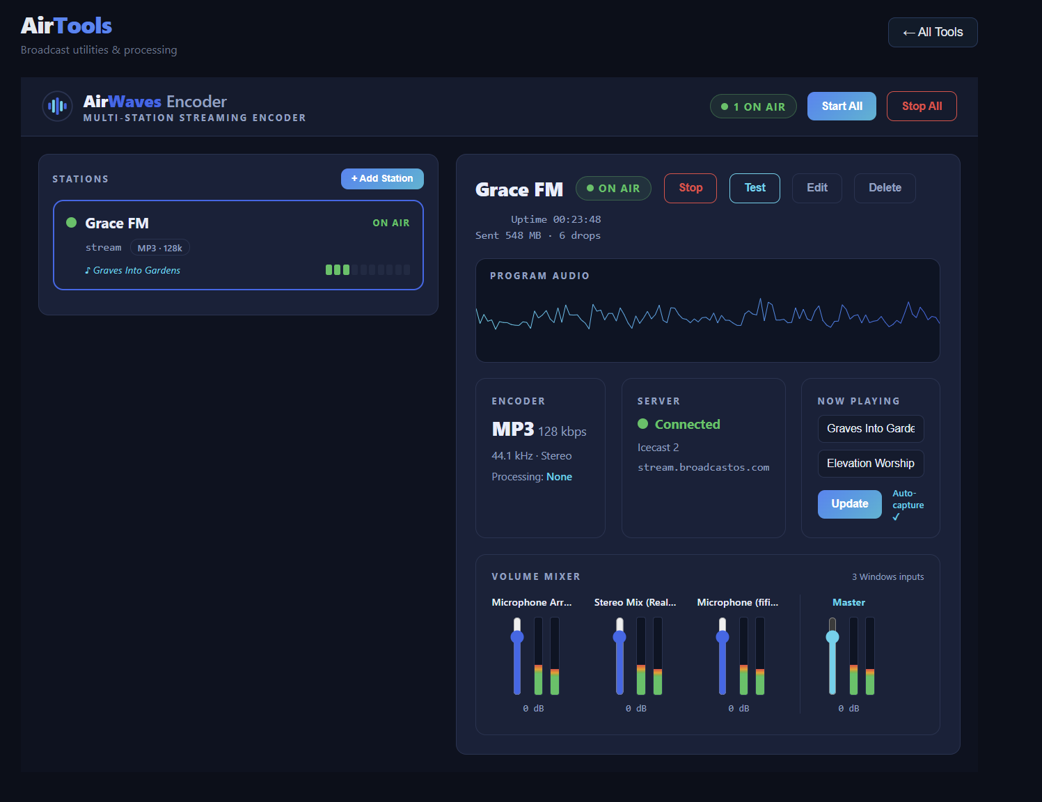
Task: Click the Master volume slider handle
Action: tap(832, 637)
